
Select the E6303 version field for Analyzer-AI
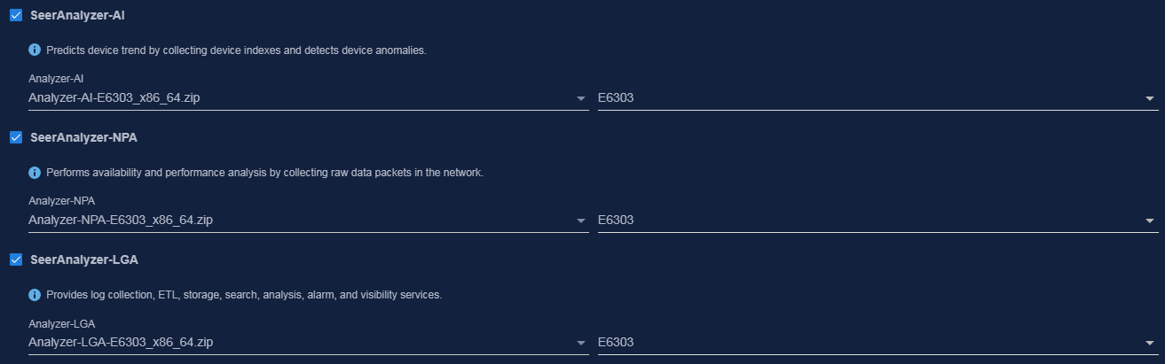click(x=878, y=98)
